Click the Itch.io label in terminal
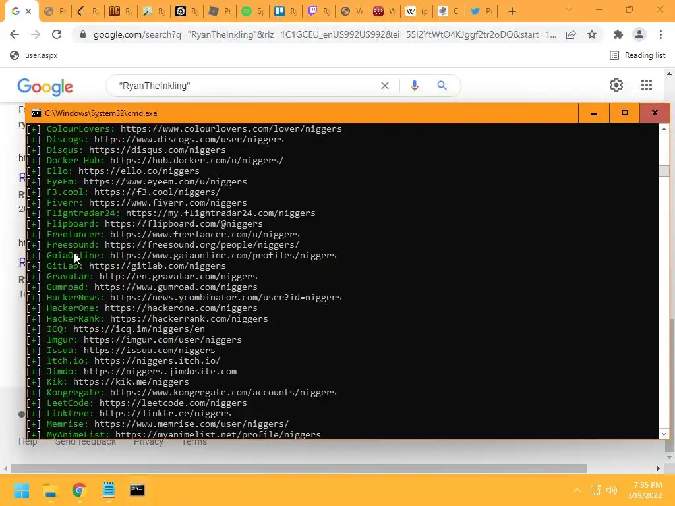The image size is (675, 506). tap(67, 360)
